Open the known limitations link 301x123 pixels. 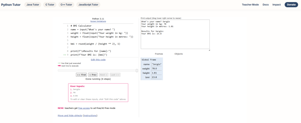[98, 21]
